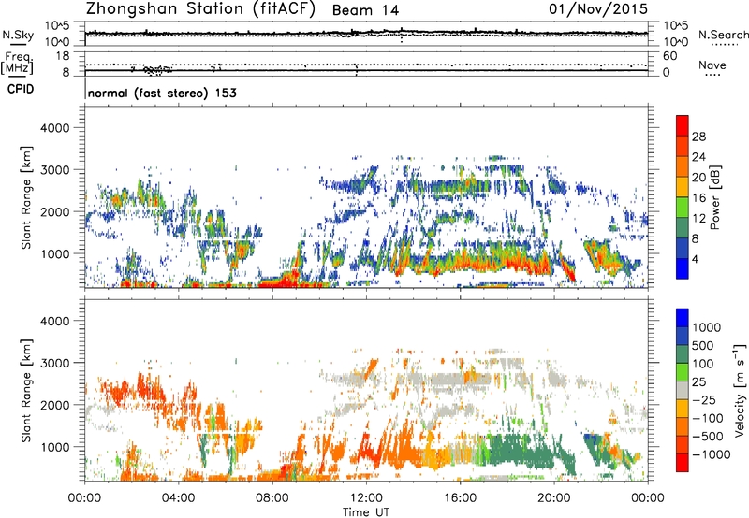749x518 pixels.
Task: Click the '-500' velocity colorbar label
Action: coord(708,437)
